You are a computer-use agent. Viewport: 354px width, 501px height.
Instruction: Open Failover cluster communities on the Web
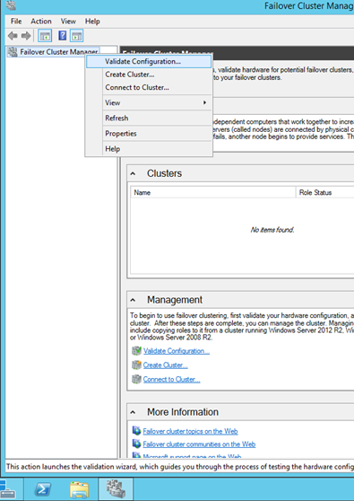pos(199,444)
